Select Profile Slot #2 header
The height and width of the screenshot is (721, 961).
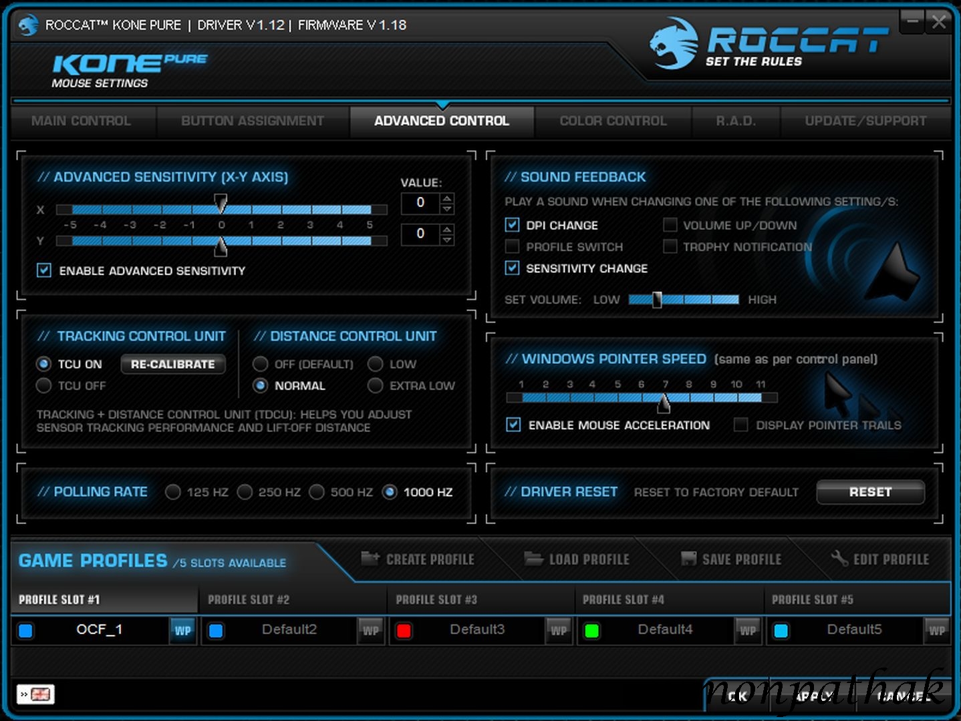coord(293,599)
